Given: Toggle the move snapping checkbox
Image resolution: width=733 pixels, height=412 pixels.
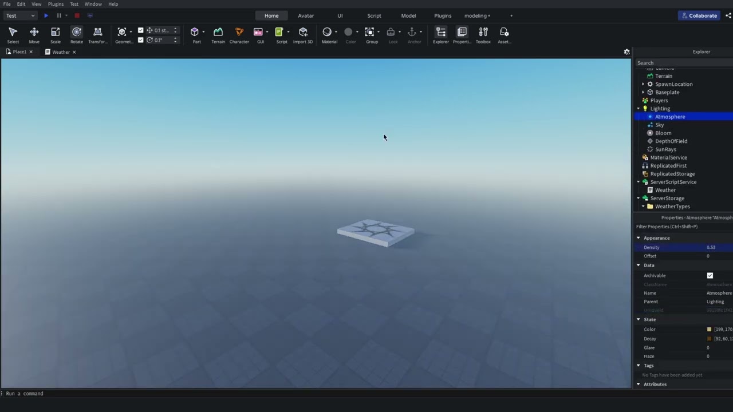Looking at the screenshot, I should point(141,30).
